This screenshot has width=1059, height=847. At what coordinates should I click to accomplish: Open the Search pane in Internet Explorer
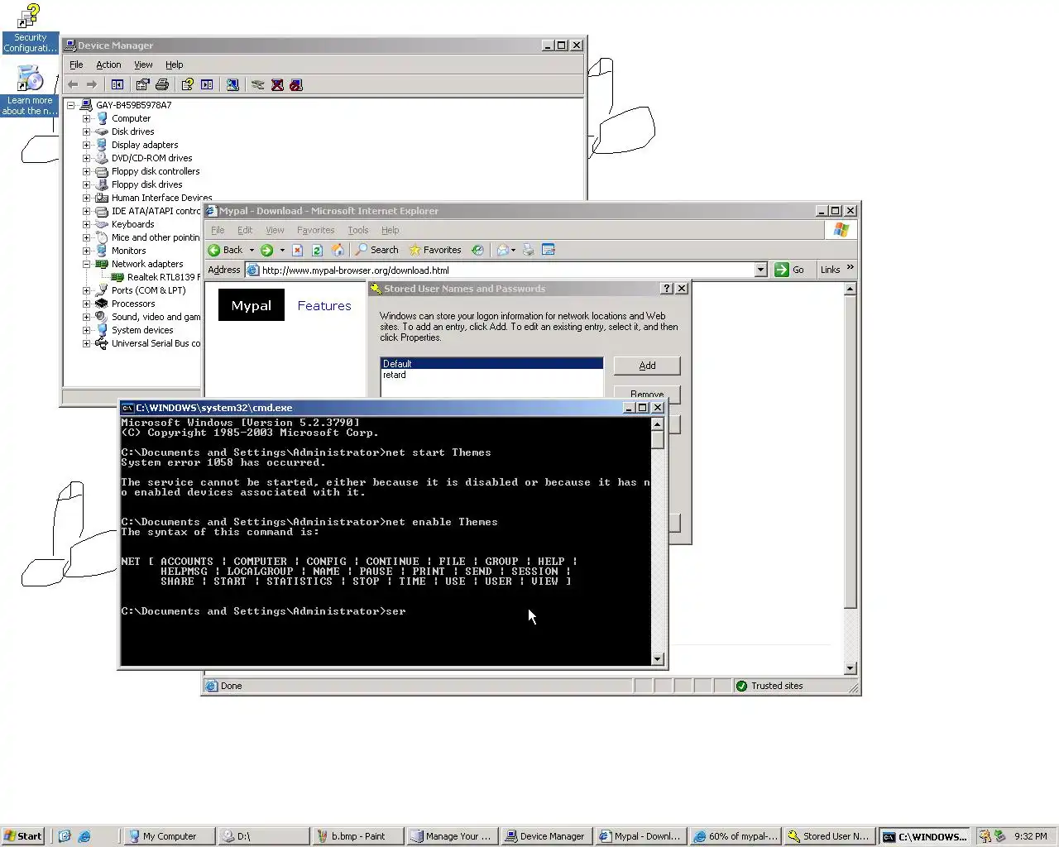[377, 250]
